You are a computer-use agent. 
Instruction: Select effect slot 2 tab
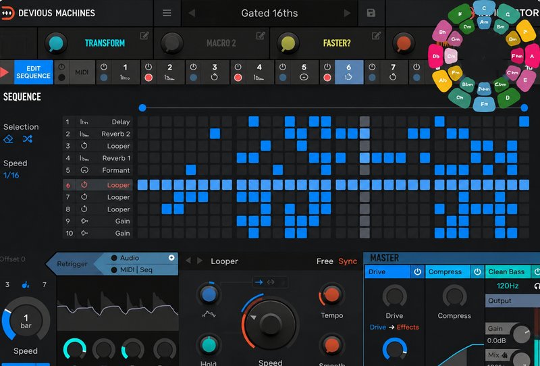170,72
